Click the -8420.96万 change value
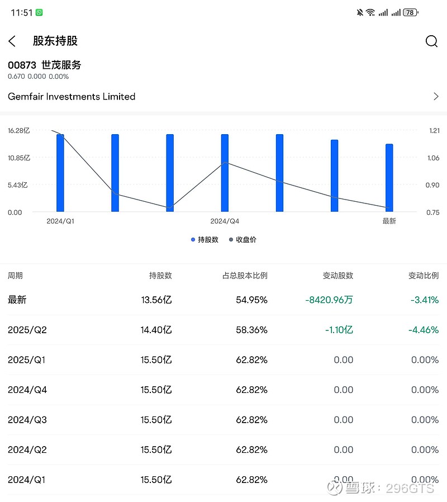This screenshot has width=447, height=502. [329, 300]
